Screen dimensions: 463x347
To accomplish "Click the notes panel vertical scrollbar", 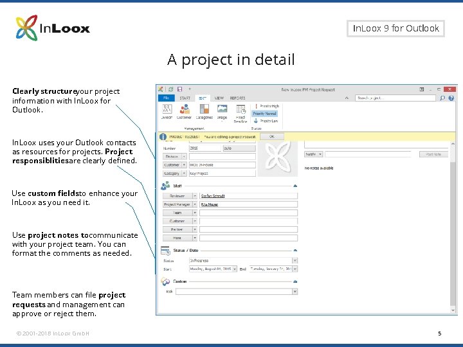I will click(x=453, y=233).
